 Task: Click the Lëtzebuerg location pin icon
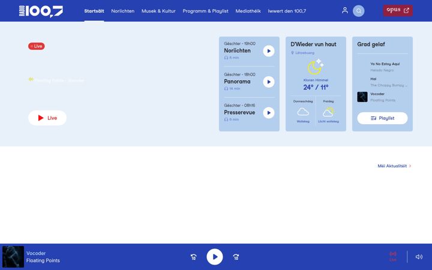coord(292,53)
